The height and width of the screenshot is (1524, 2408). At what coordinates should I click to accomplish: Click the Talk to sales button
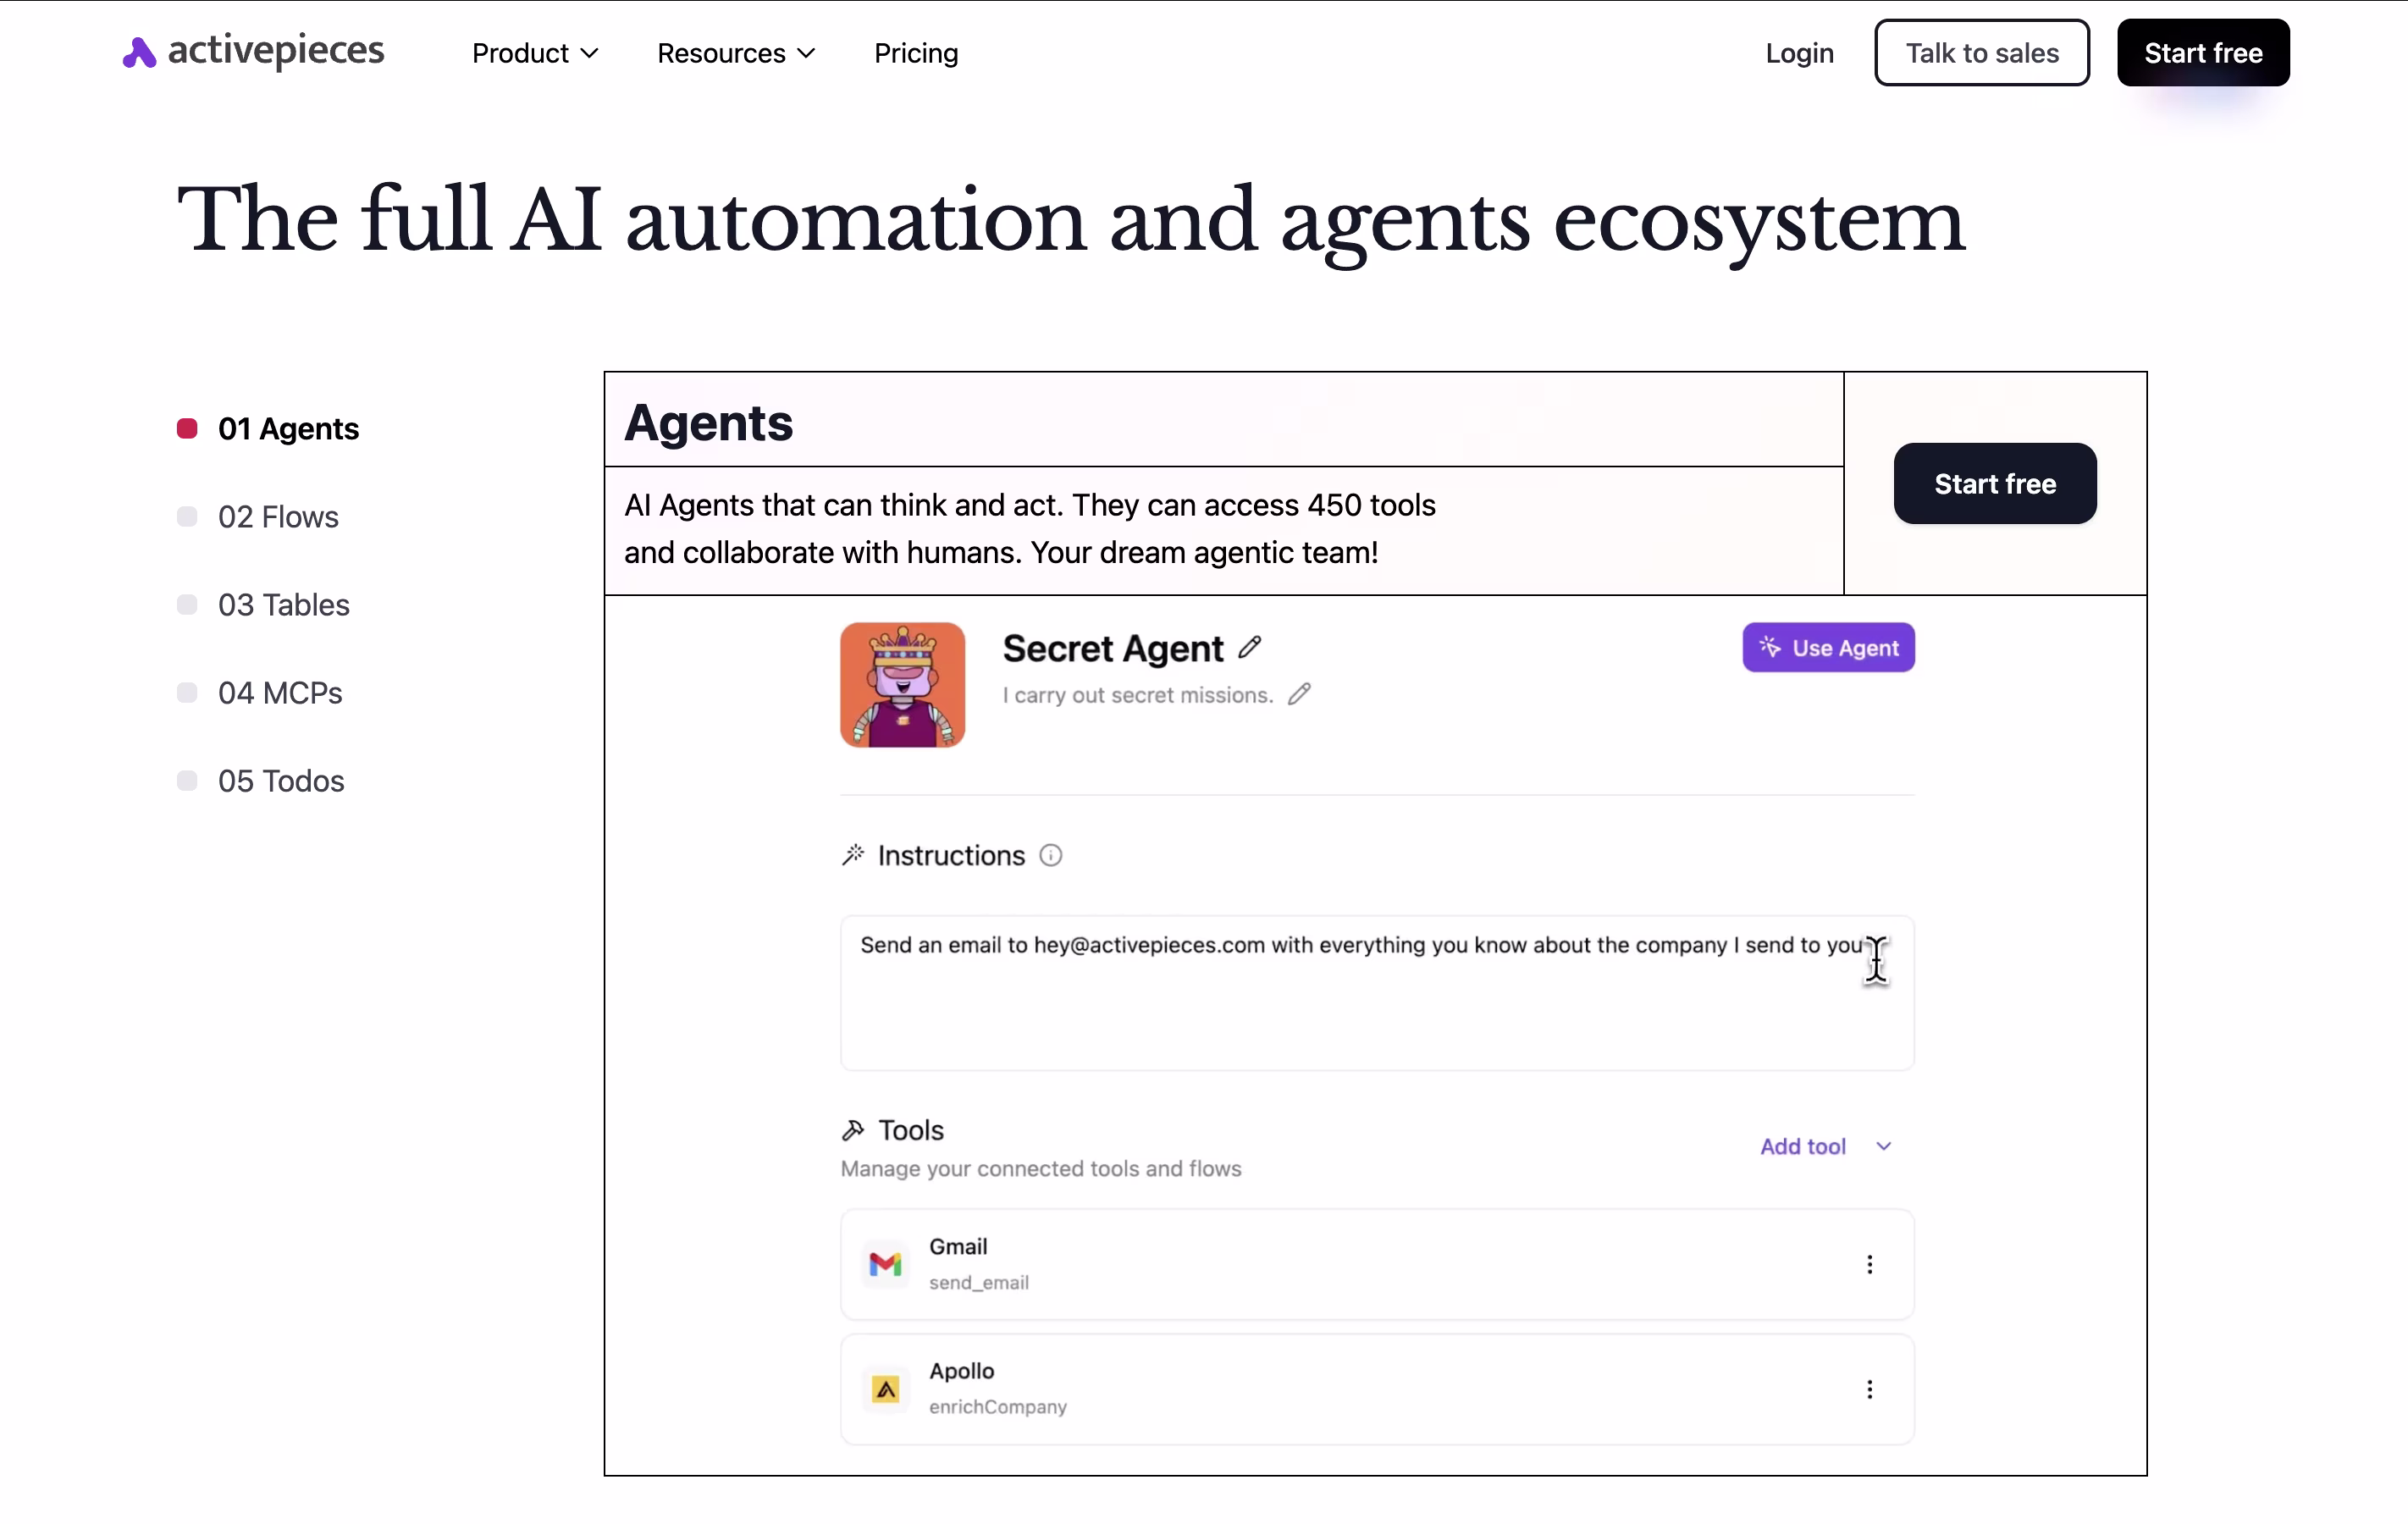(x=1981, y=53)
